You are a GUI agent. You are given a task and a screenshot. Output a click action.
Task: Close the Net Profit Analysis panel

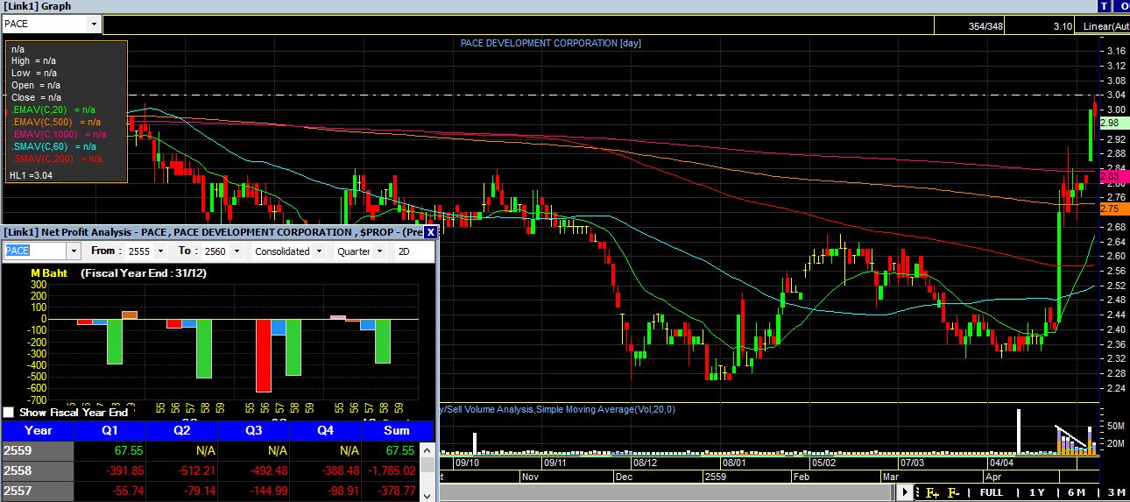(430, 232)
